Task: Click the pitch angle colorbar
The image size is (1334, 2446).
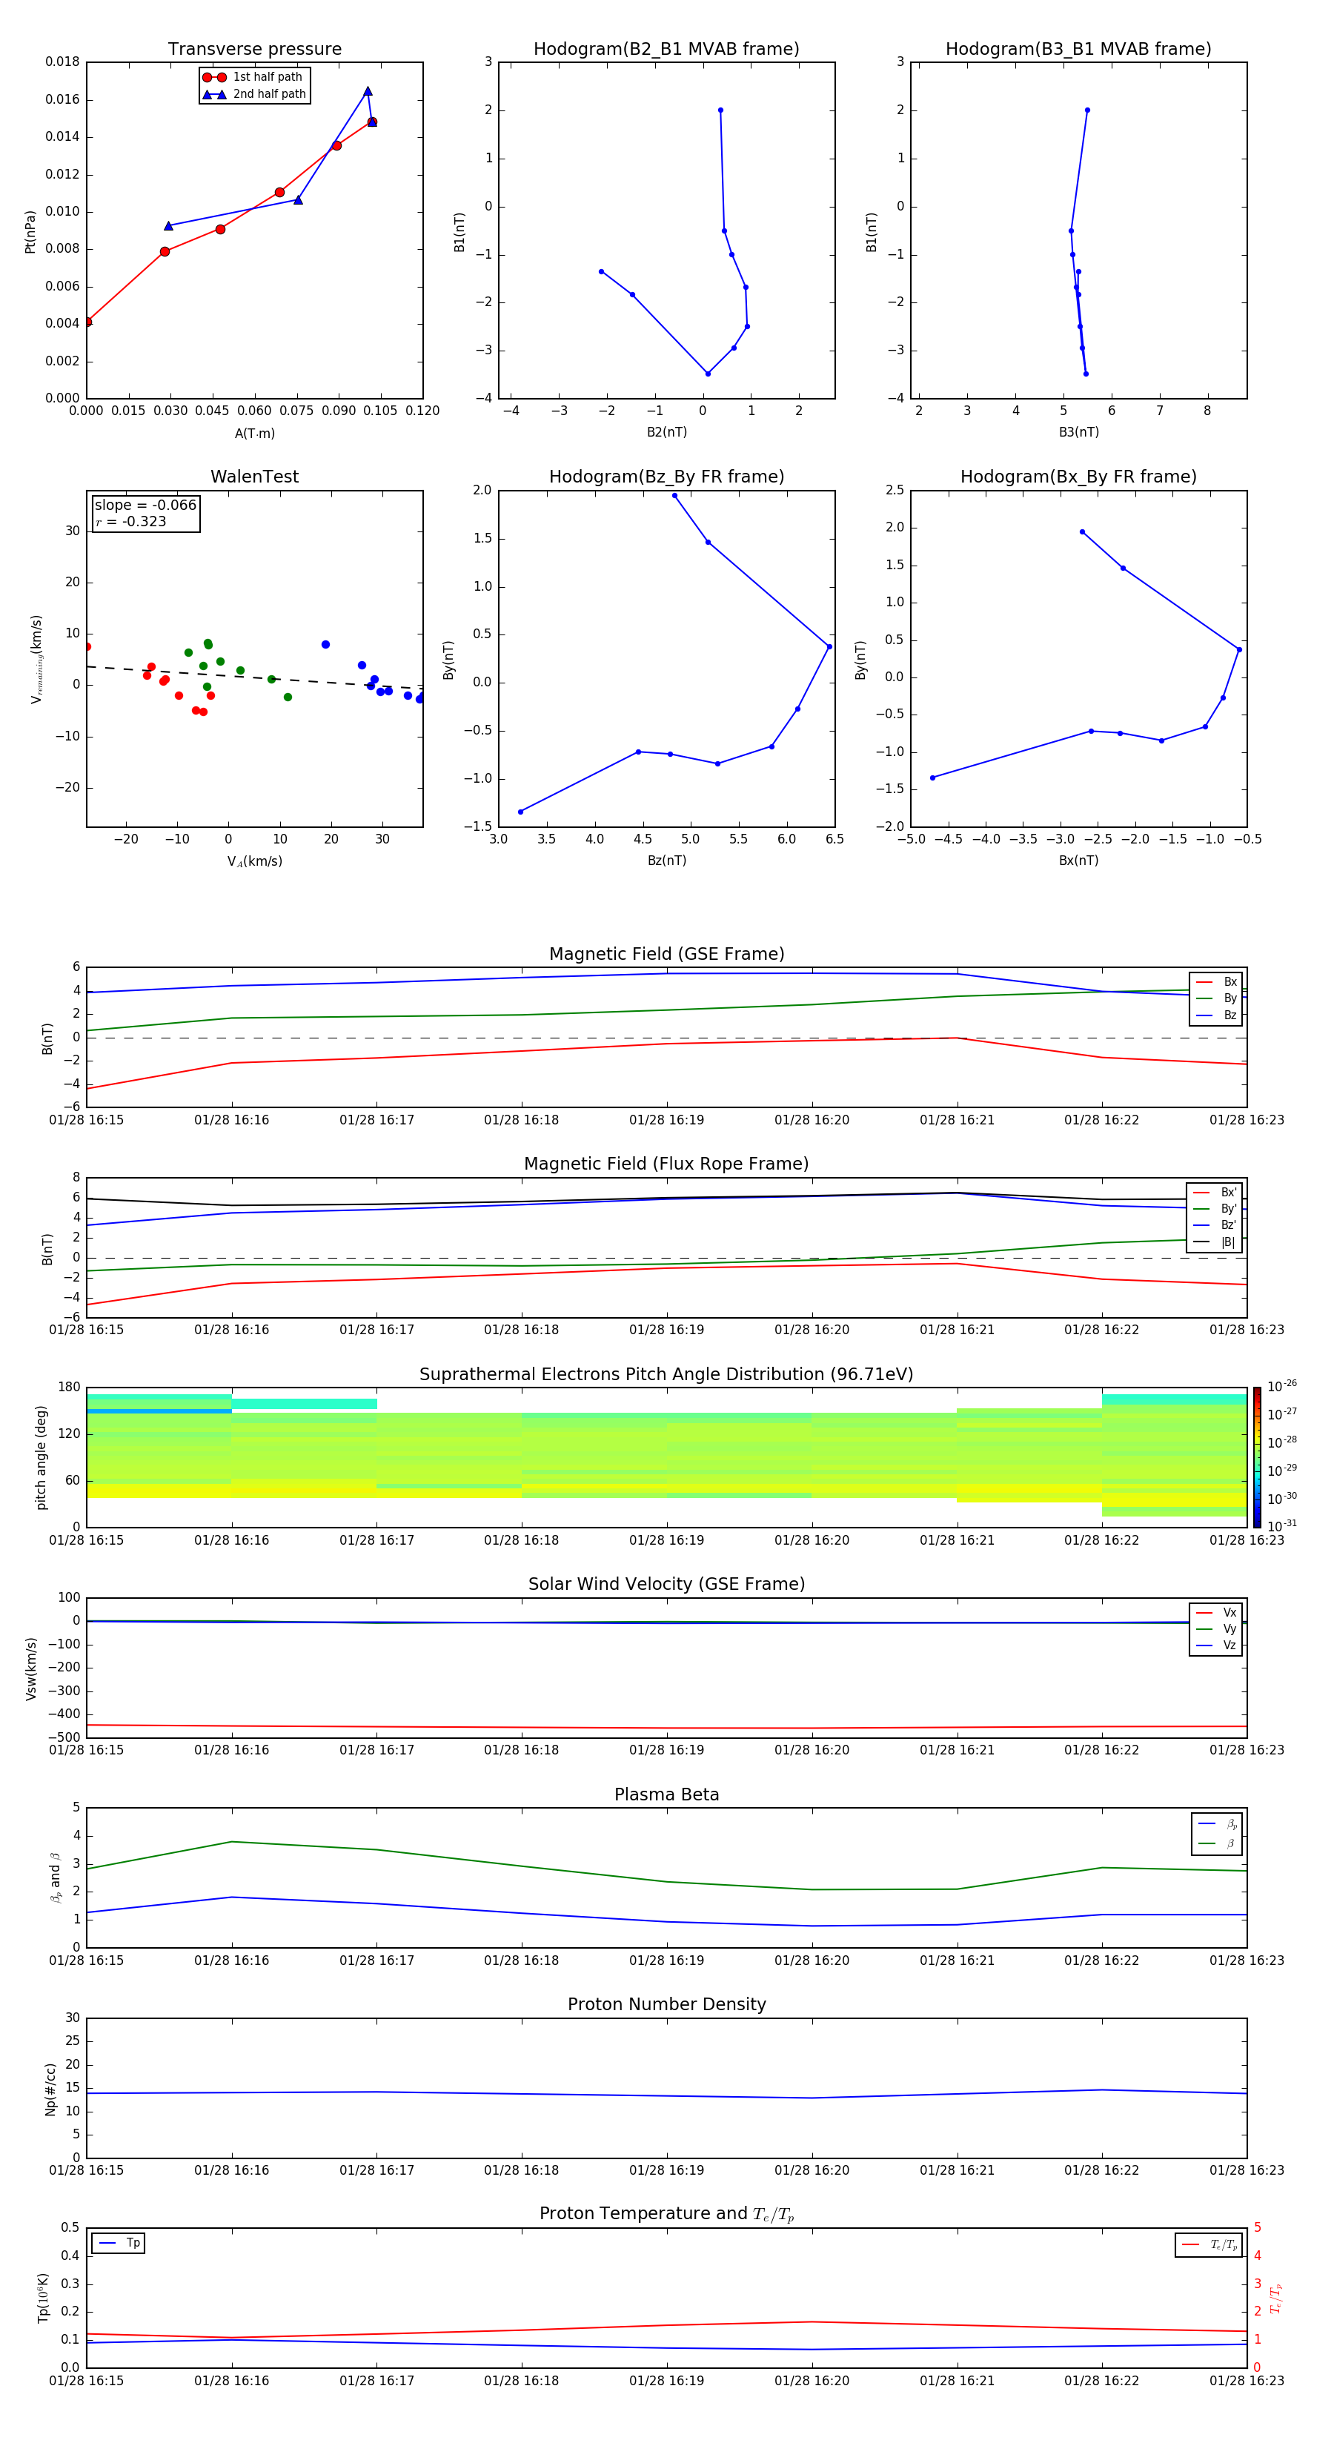Action: click(1257, 1457)
